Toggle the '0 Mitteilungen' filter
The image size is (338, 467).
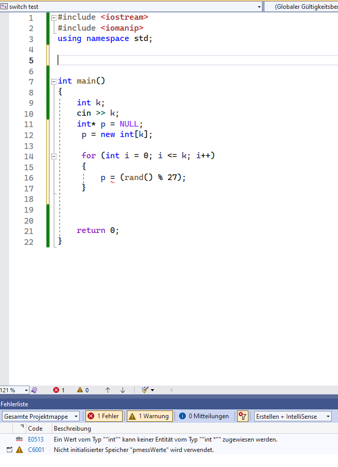[204, 416]
